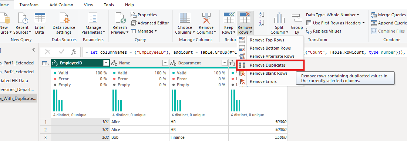
Task: Open the Name column filter dropdown
Action: tap(165, 63)
